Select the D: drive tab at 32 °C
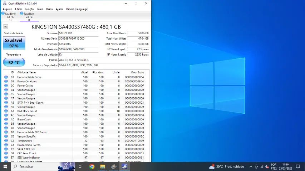Screen dimensions: 305x171 coord(29,17)
